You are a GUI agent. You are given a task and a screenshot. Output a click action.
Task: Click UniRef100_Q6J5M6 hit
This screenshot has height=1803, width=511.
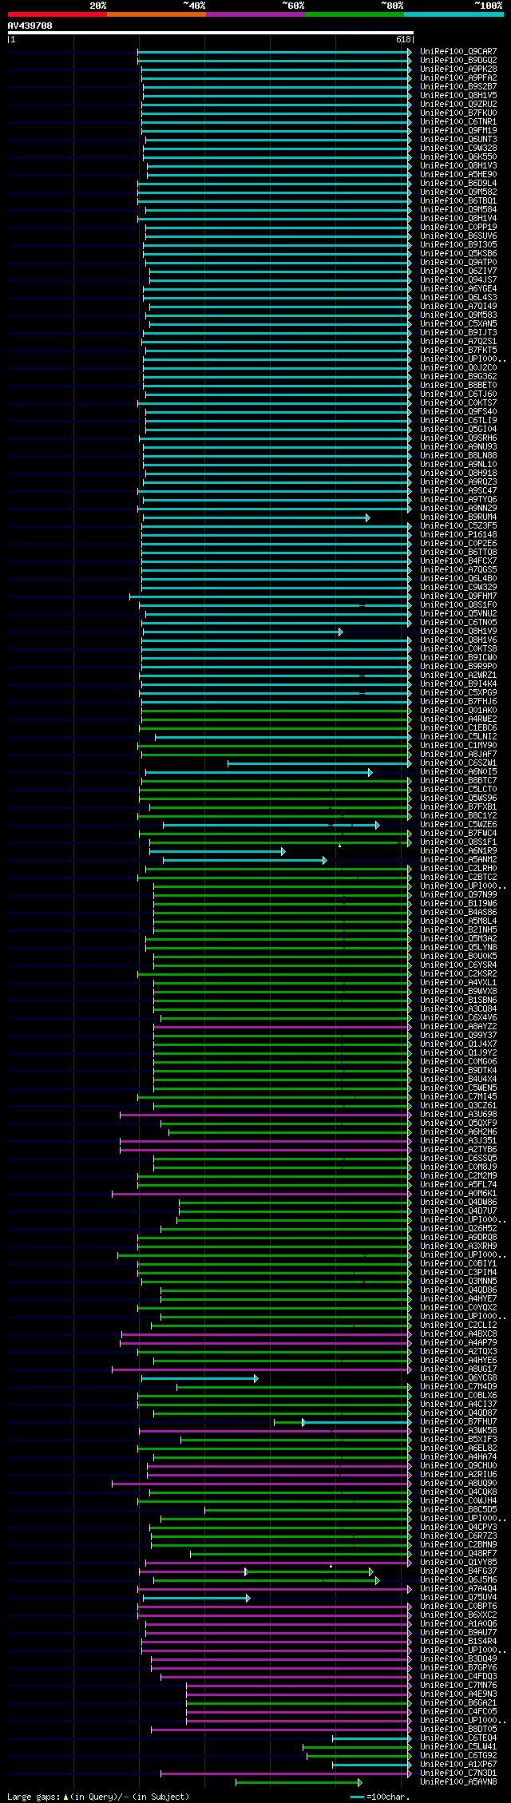458,1579
